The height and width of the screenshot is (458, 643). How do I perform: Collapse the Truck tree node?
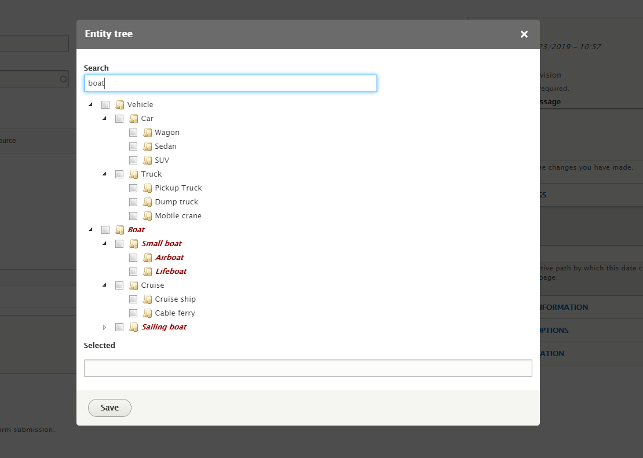click(105, 174)
